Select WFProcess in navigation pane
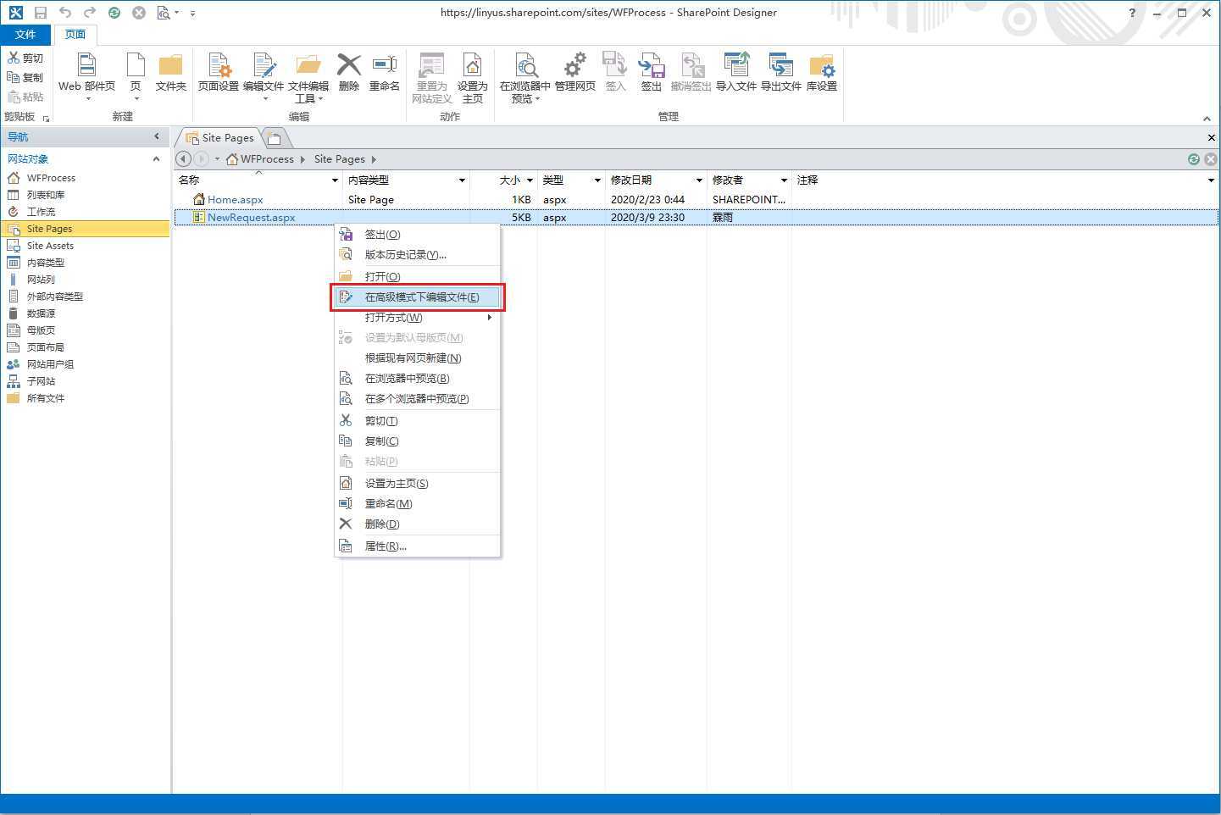1221x815 pixels. 51,178
